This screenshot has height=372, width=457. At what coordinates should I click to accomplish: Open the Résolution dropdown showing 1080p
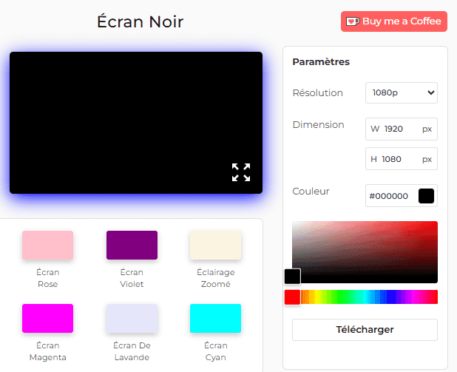click(x=402, y=92)
